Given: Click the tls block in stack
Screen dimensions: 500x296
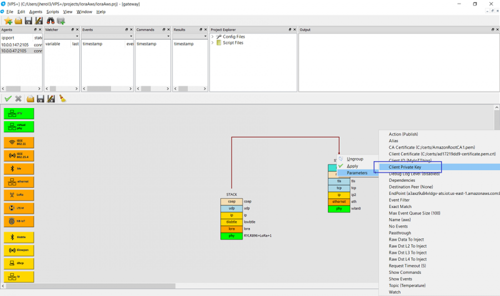Looking at the screenshot, I should click(339, 181).
